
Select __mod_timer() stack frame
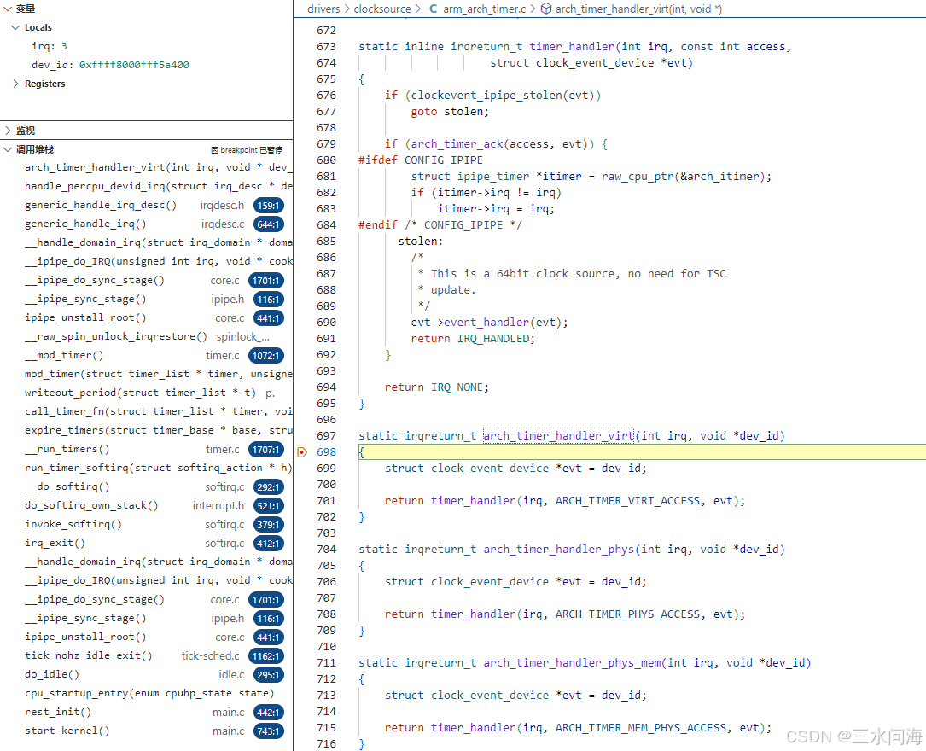[x=147, y=355]
